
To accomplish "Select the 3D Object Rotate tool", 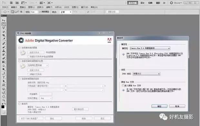I will [4, 89].
